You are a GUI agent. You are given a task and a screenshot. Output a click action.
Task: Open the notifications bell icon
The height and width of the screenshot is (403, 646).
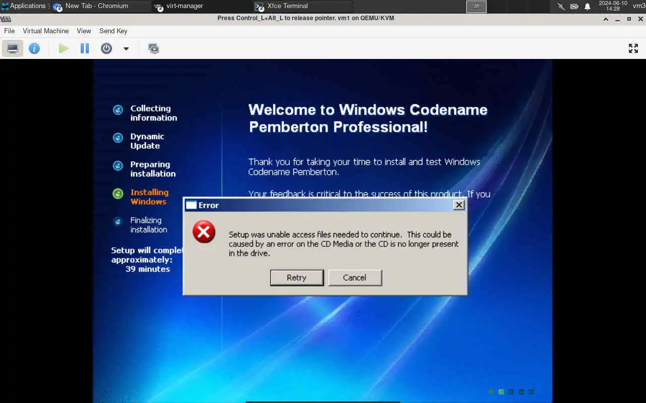pyautogui.click(x=587, y=7)
